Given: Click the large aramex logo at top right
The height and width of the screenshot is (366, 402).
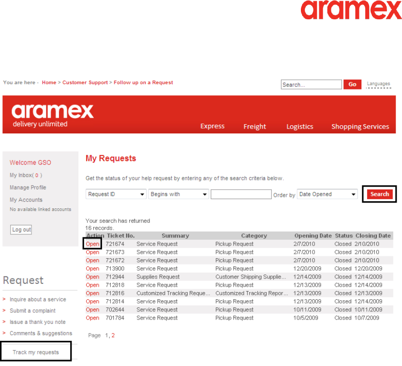Looking at the screenshot, I should [x=351, y=10].
